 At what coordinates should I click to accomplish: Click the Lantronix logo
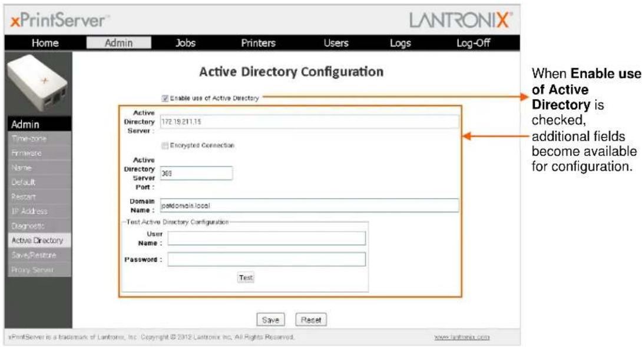pos(461,20)
